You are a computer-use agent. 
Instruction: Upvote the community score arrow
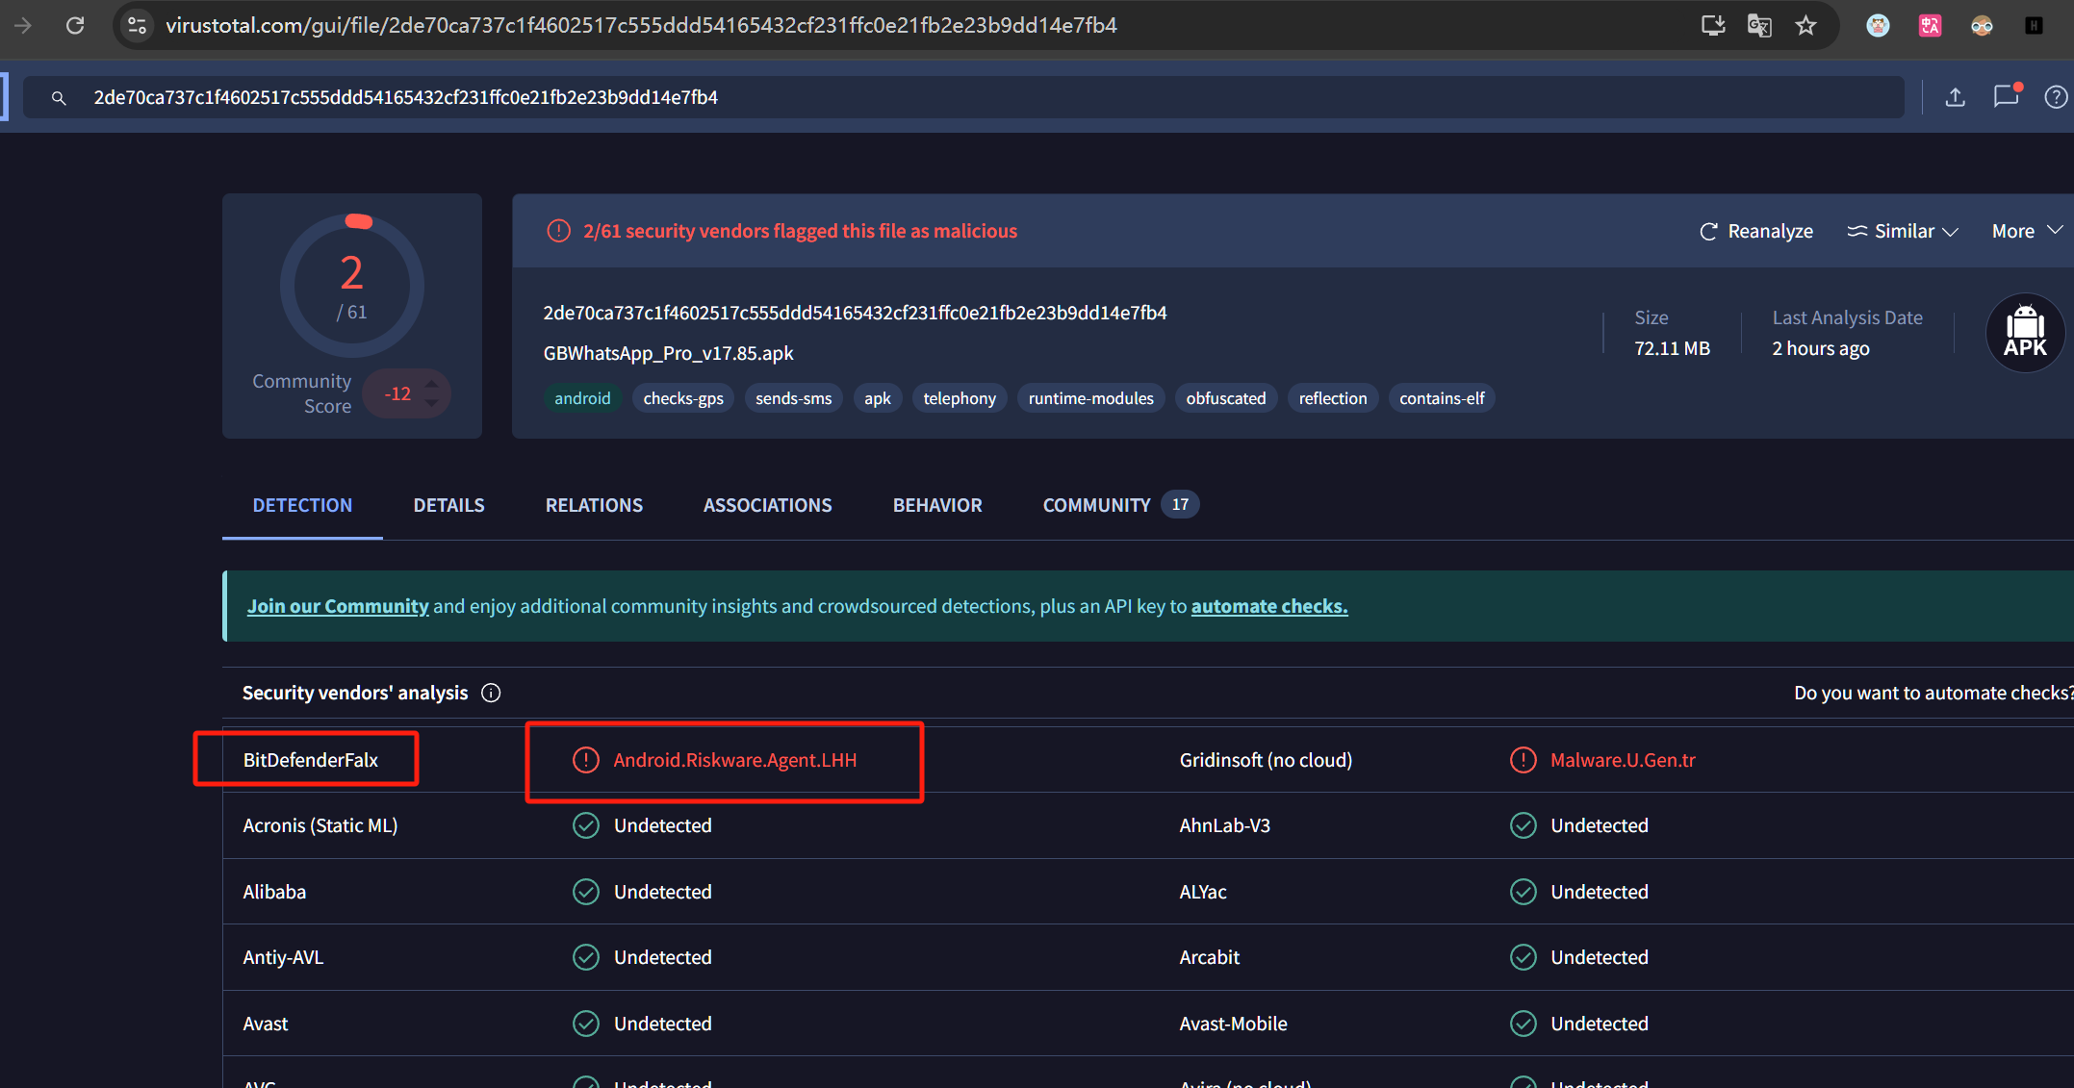[432, 384]
